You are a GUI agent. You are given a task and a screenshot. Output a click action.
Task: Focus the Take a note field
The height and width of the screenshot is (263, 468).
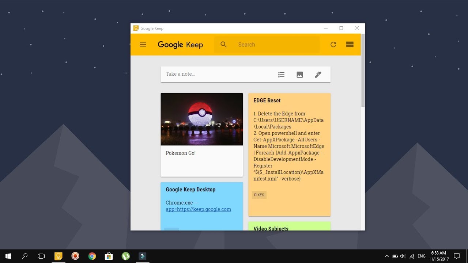pyautogui.click(x=246, y=74)
